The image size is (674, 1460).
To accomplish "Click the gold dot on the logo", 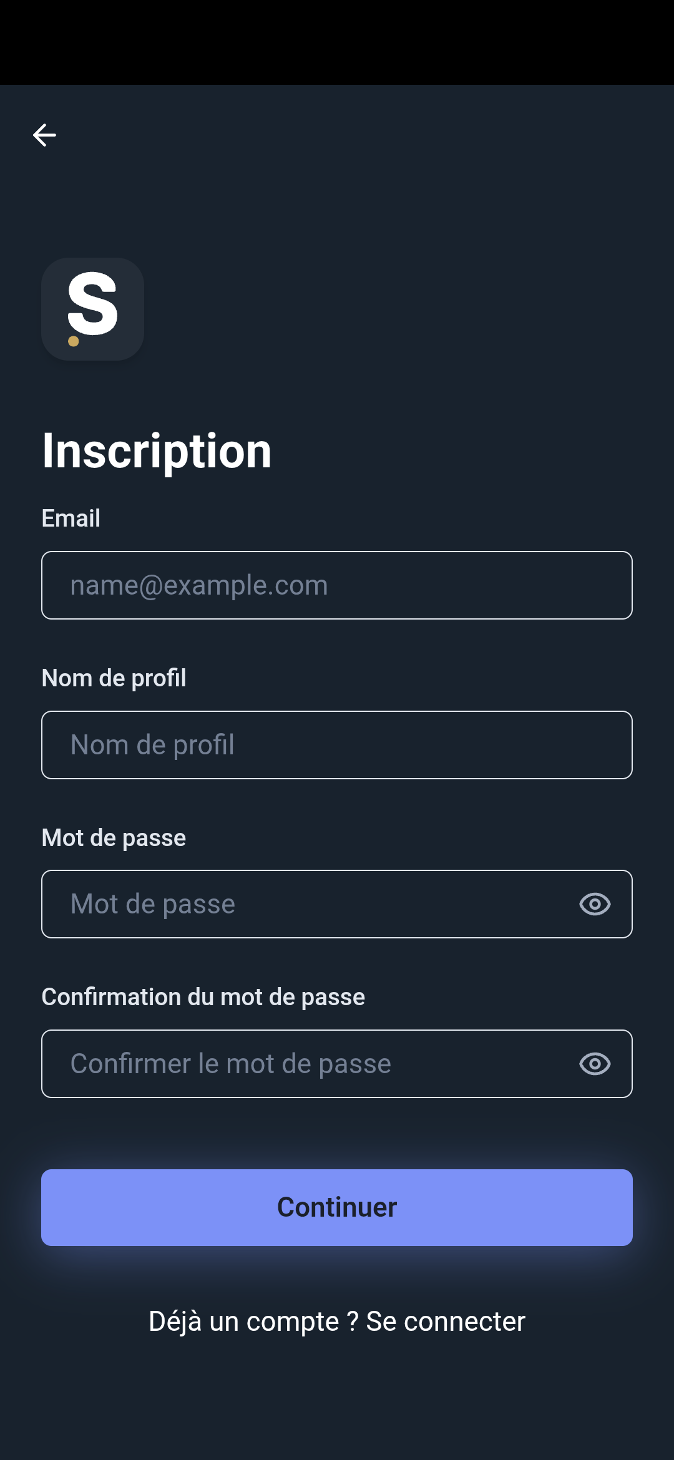I will coord(74,341).
